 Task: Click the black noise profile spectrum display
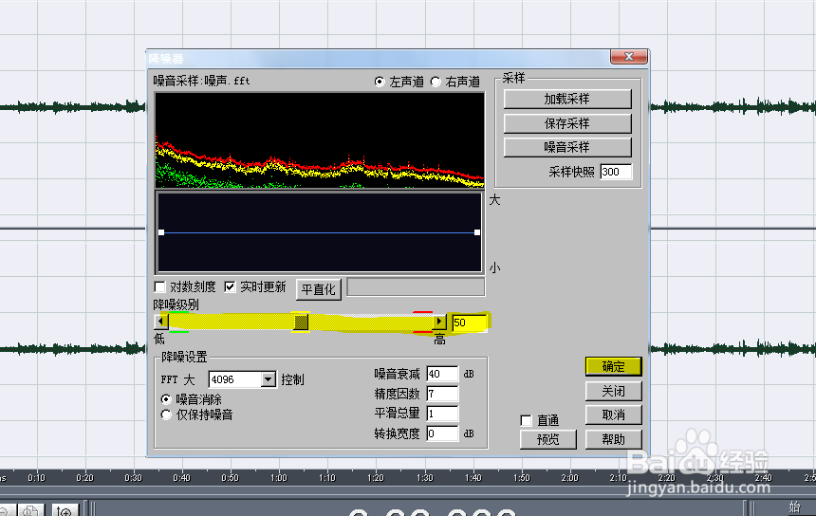320,140
